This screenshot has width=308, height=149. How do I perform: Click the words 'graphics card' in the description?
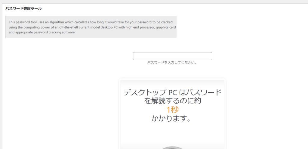(x=167, y=27)
